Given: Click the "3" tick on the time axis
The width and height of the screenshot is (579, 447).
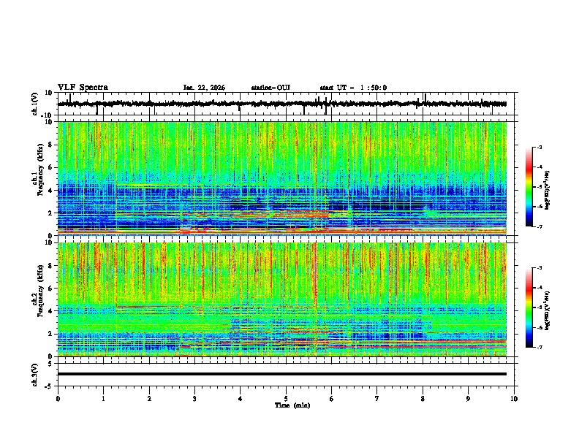Looking at the screenshot, I should 194,399.
